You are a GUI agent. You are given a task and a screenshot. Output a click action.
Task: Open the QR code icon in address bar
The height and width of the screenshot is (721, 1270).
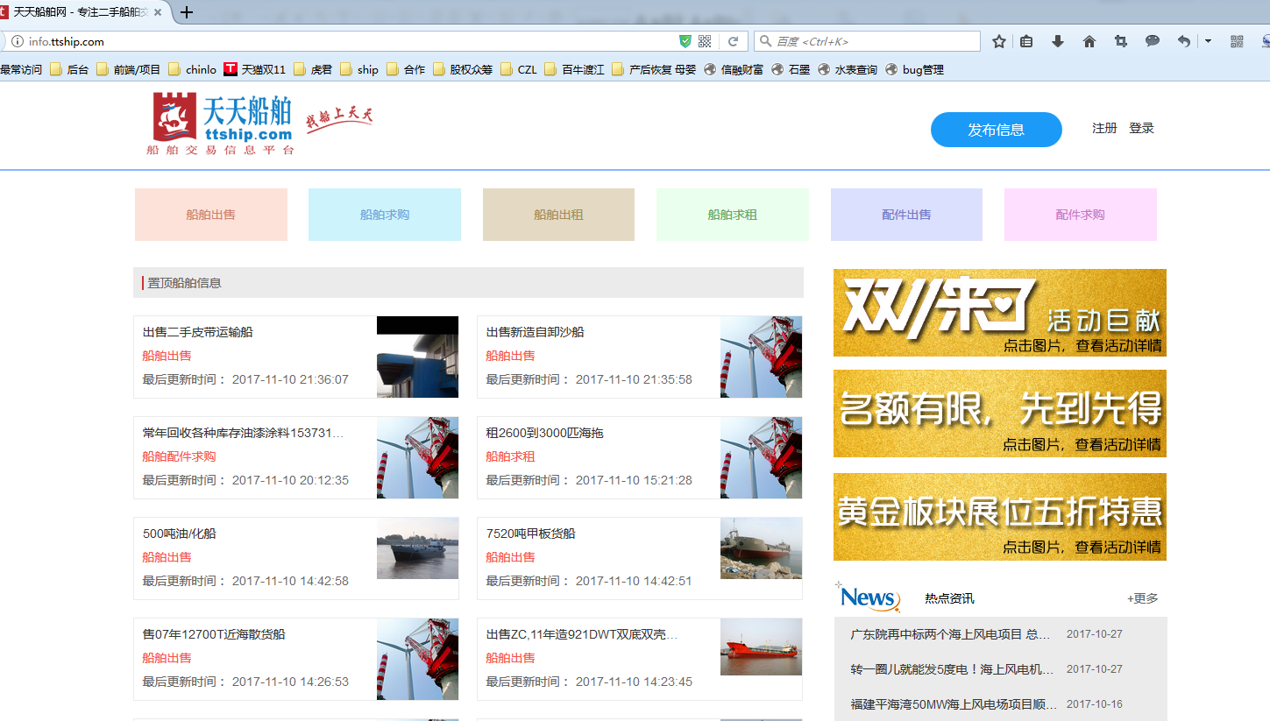click(705, 41)
